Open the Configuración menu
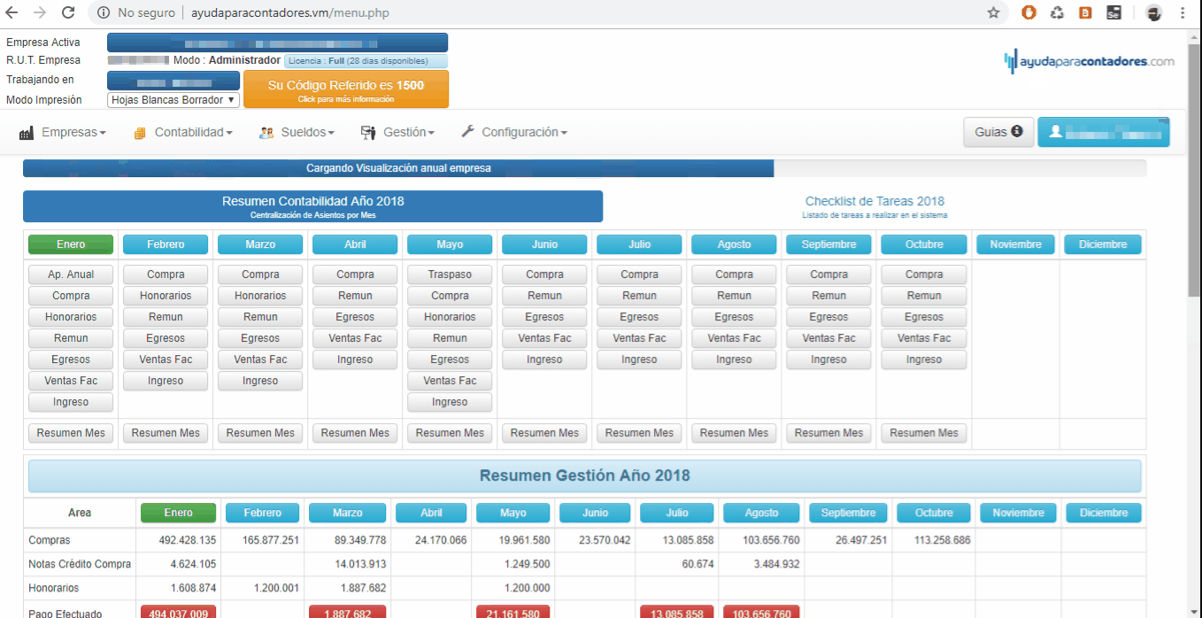This screenshot has width=1202, height=618. 514,132
